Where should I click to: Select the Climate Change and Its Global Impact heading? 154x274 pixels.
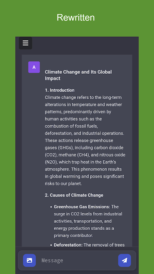click(x=78, y=75)
